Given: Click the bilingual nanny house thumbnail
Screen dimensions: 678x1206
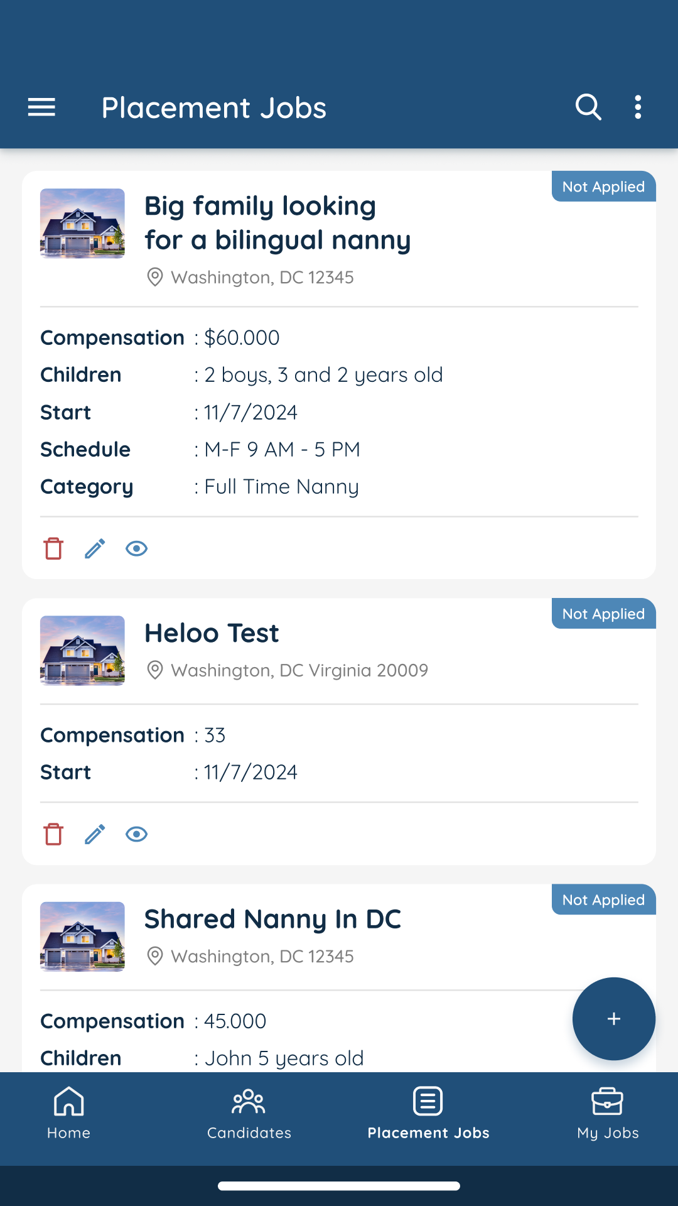Looking at the screenshot, I should [x=82, y=224].
